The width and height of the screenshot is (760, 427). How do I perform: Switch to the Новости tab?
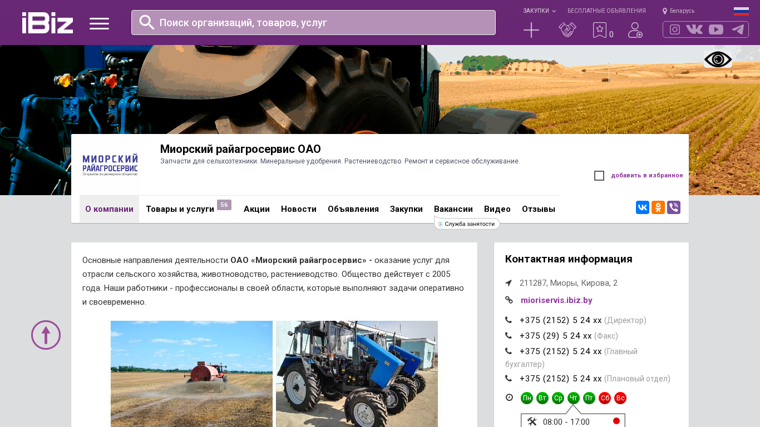[299, 209]
